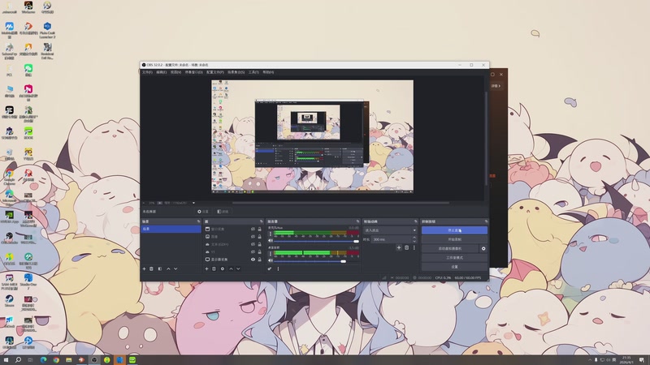Viewport: 650px width, 365px height.
Task: Move scene down with the down arrow
Action: pos(175,269)
